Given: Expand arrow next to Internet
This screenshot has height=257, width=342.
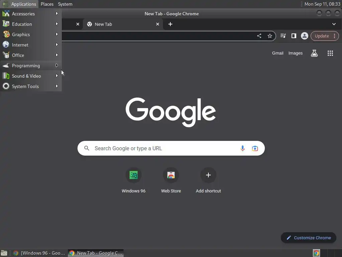Looking at the screenshot, I should click(x=57, y=45).
